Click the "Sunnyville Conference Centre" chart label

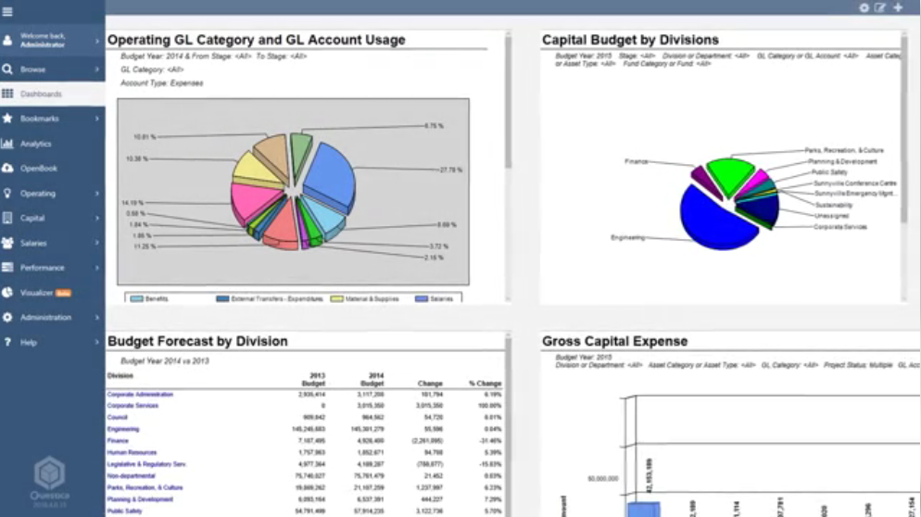tap(855, 183)
